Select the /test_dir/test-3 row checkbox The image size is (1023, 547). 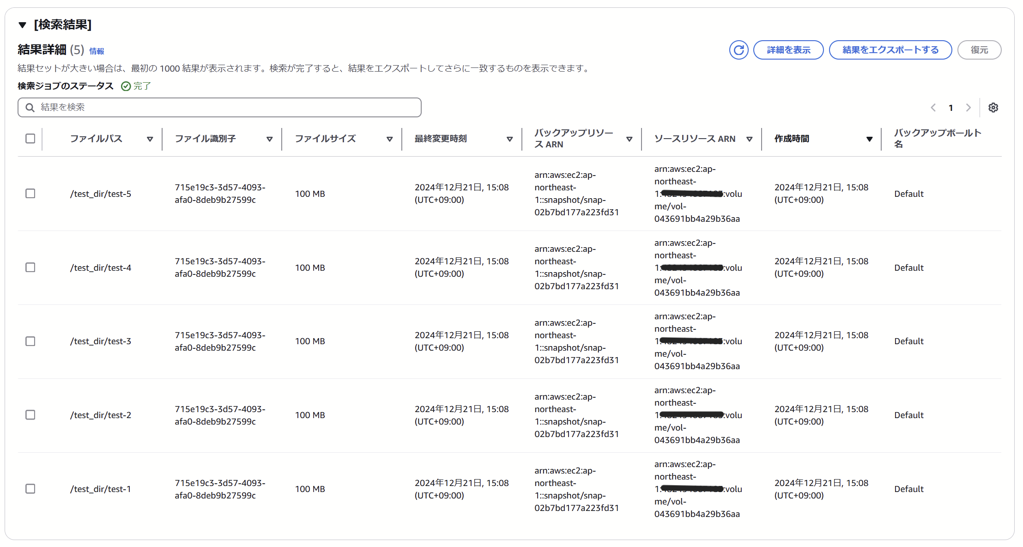pyautogui.click(x=30, y=341)
